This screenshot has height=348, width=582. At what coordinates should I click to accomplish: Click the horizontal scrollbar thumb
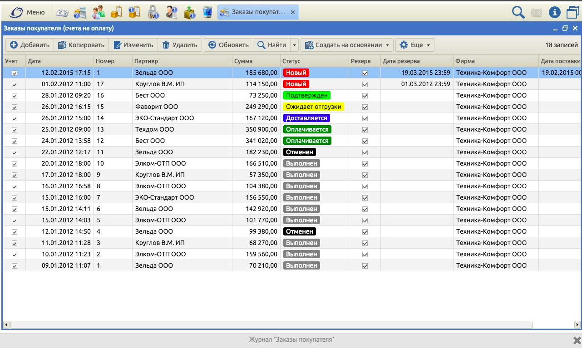(271, 325)
